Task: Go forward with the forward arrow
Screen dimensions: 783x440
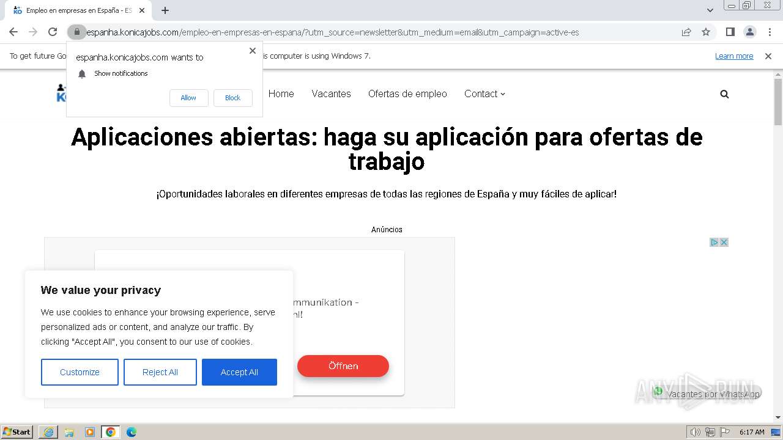Action: [33, 32]
